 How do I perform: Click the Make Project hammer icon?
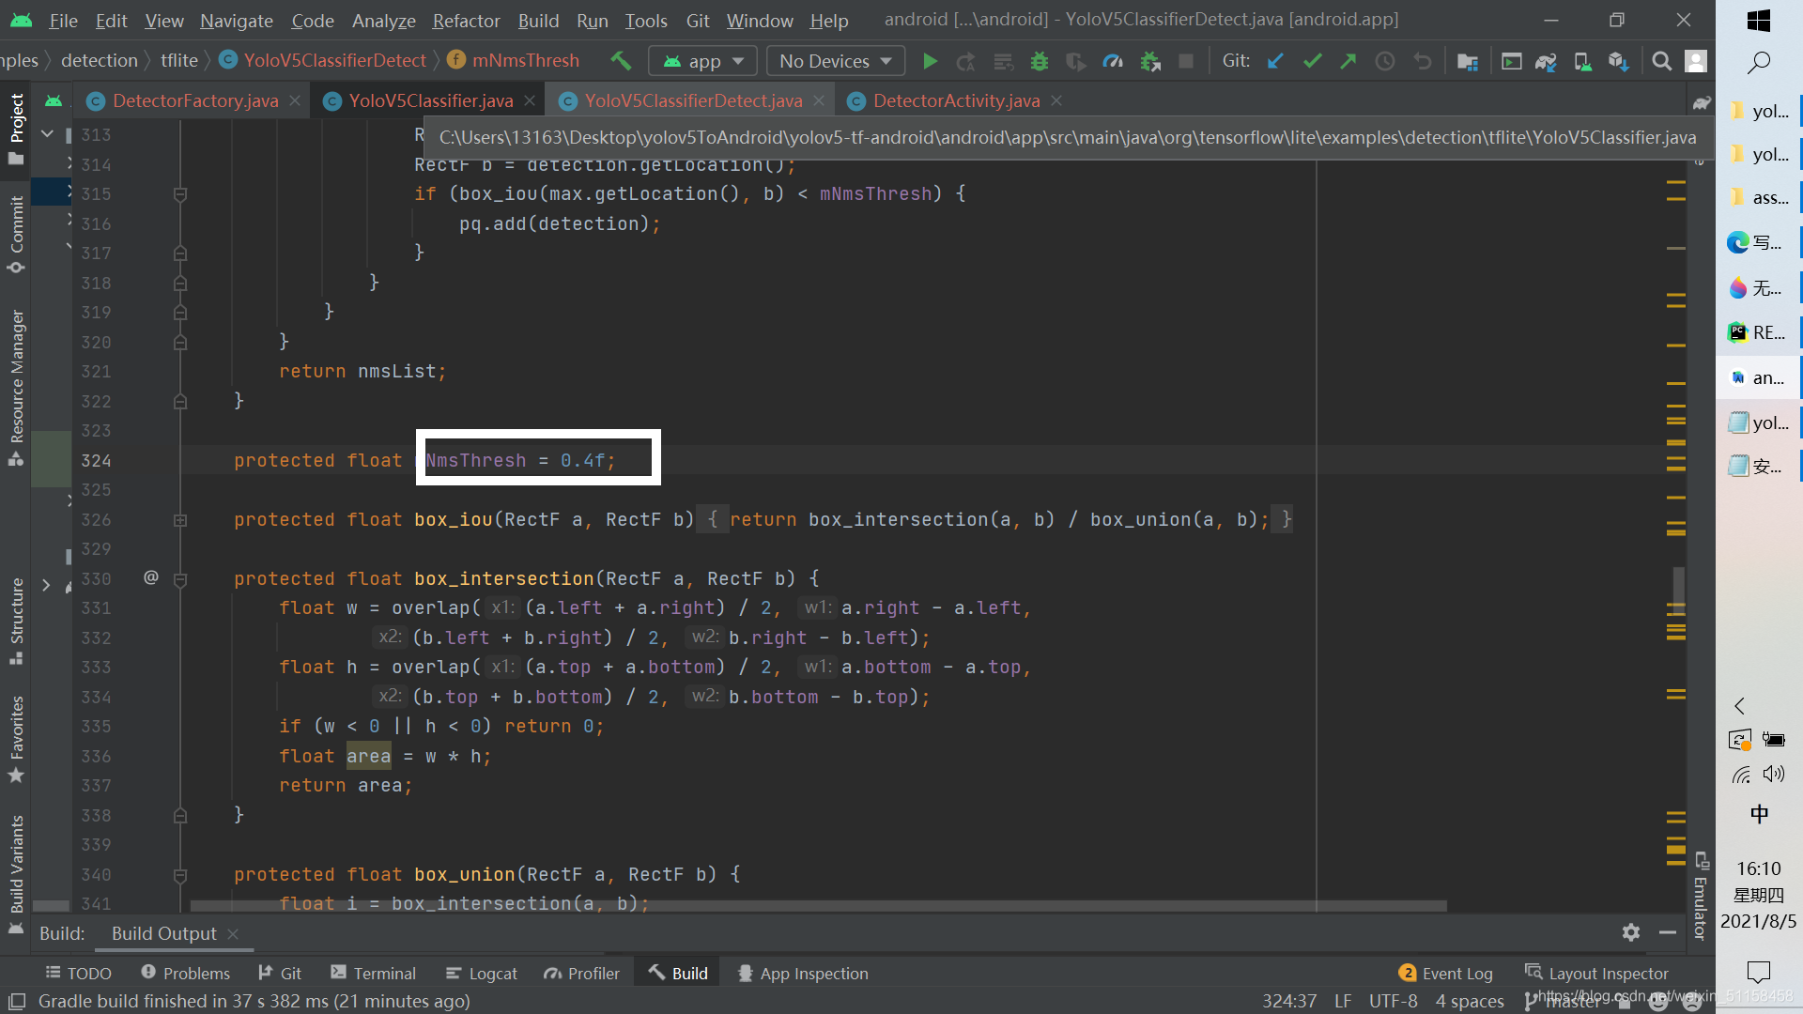pyautogui.click(x=621, y=61)
